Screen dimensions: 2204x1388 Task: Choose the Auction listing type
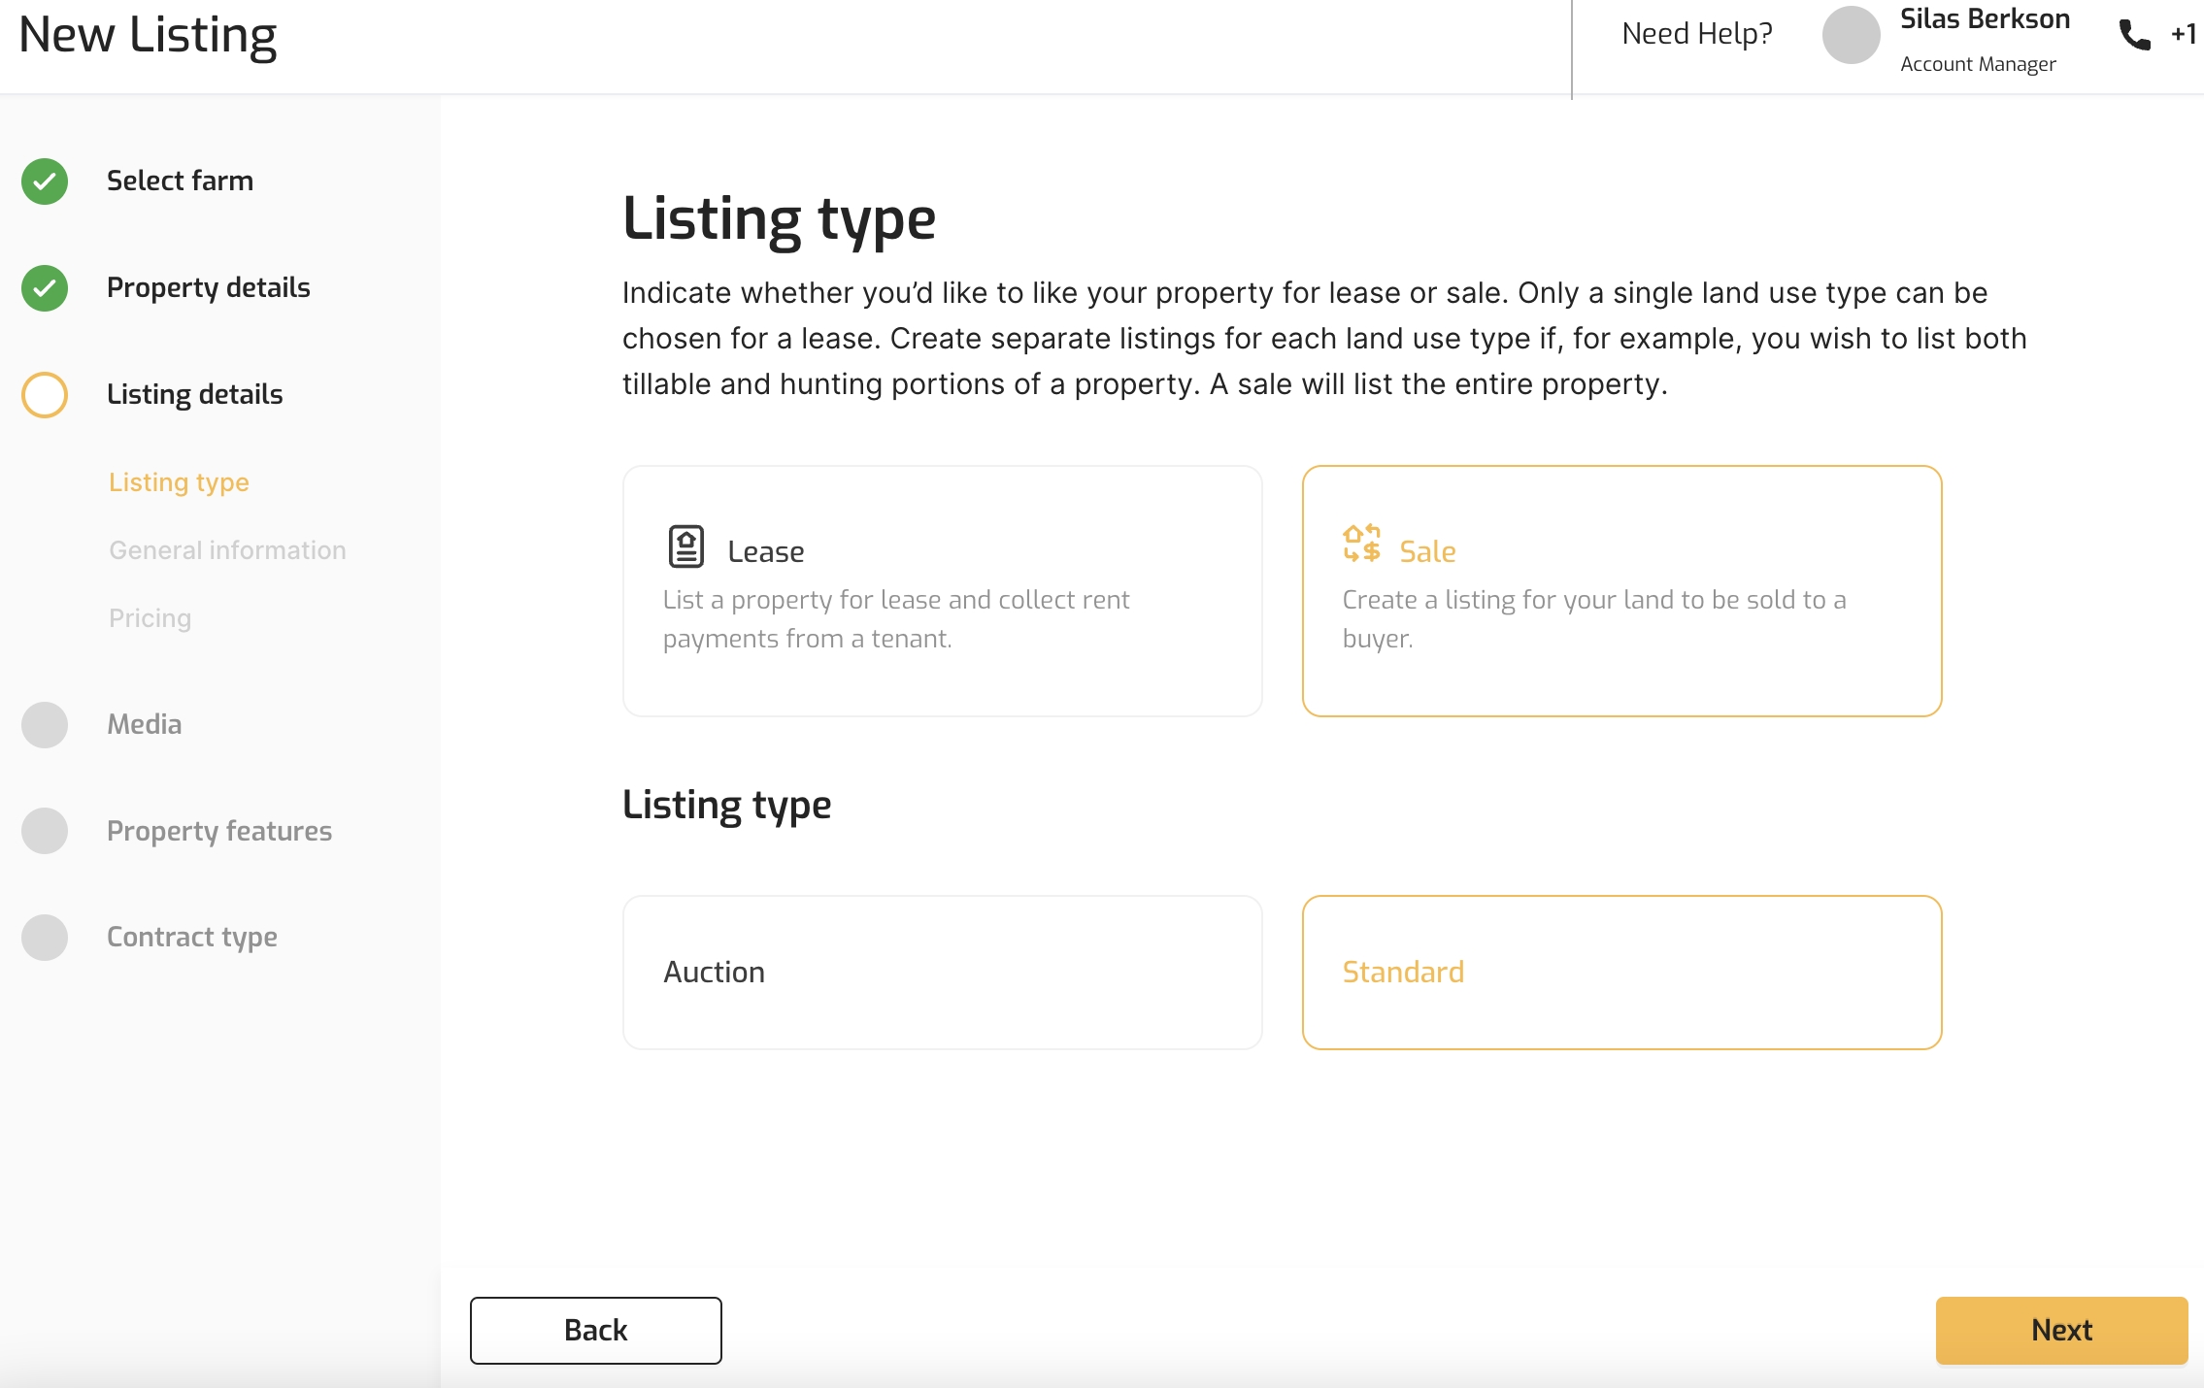(942, 972)
